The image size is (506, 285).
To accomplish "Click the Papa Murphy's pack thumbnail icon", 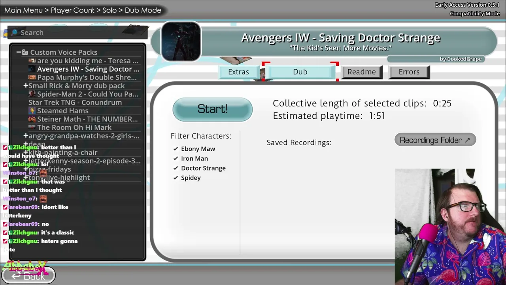I will 32,77.
